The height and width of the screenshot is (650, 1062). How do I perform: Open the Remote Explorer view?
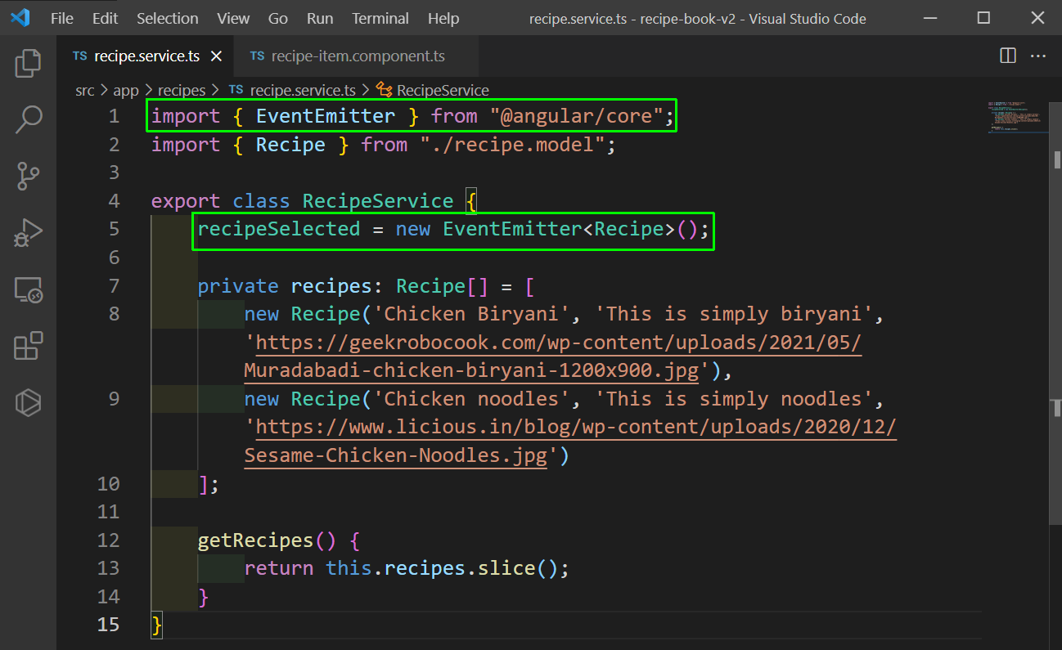tap(28, 289)
